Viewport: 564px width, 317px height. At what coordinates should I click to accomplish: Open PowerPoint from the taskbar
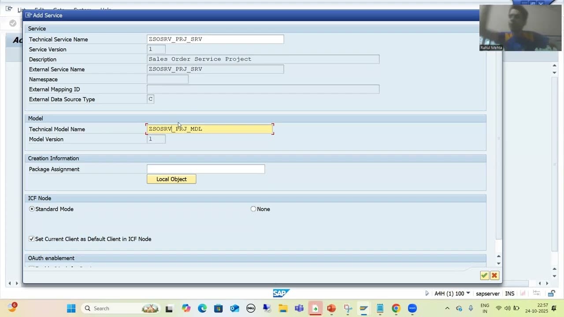point(331,308)
